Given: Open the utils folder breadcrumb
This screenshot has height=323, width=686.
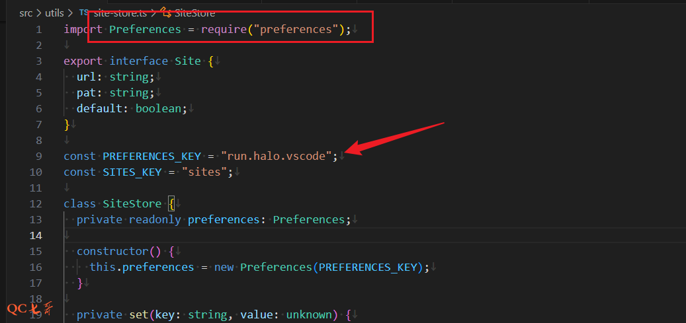Looking at the screenshot, I should (x=54, y=13).
